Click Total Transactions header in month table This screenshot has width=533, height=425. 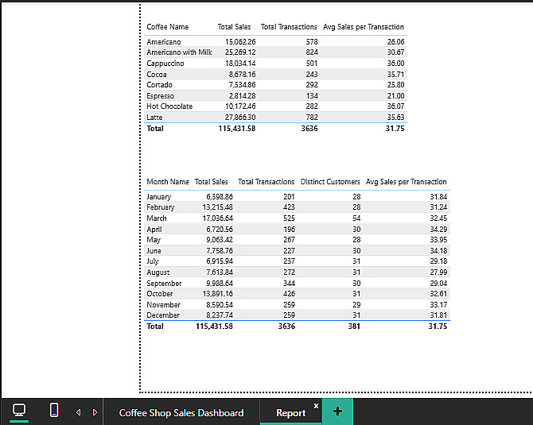tap(266, 182)
